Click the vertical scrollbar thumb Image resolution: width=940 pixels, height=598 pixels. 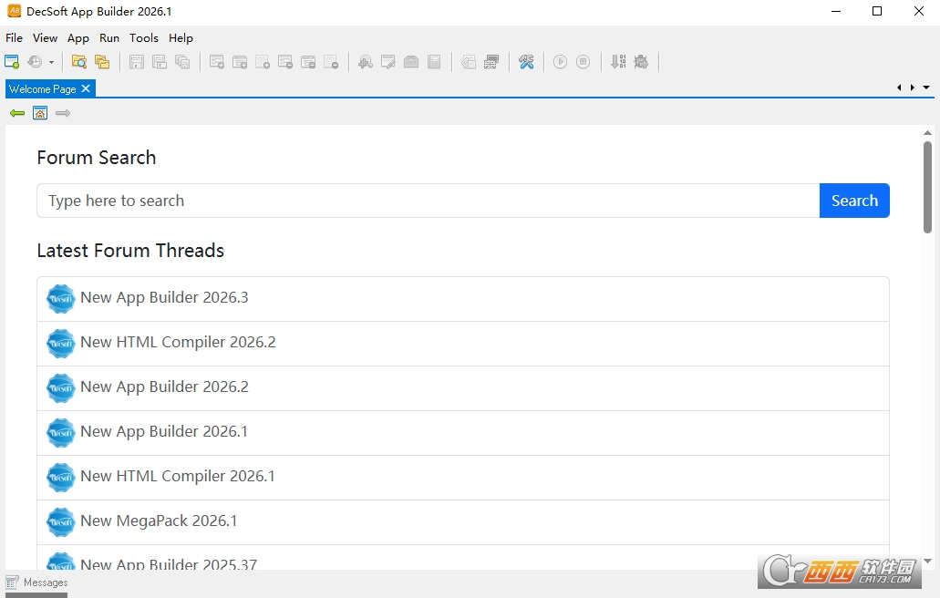coord(927,187)
